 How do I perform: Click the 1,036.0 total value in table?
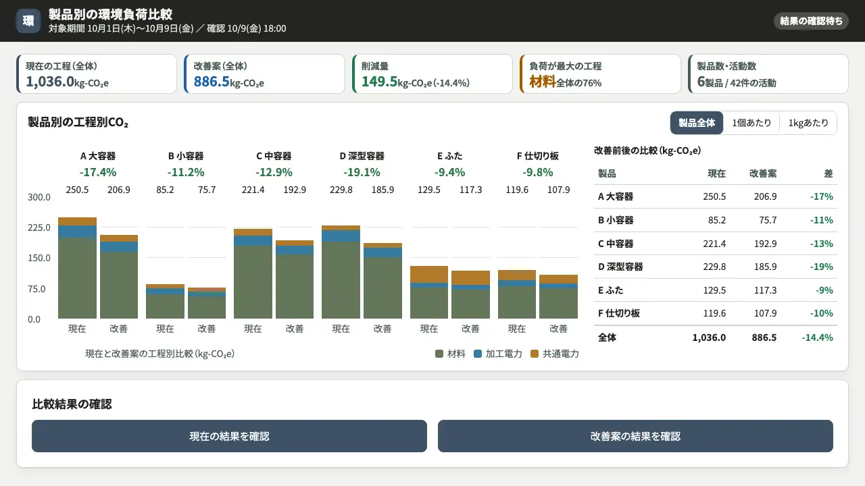[709, 337]
